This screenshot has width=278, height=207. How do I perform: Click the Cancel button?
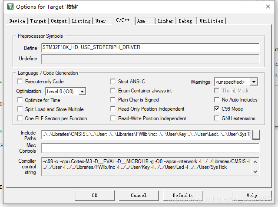pos(139,195)
